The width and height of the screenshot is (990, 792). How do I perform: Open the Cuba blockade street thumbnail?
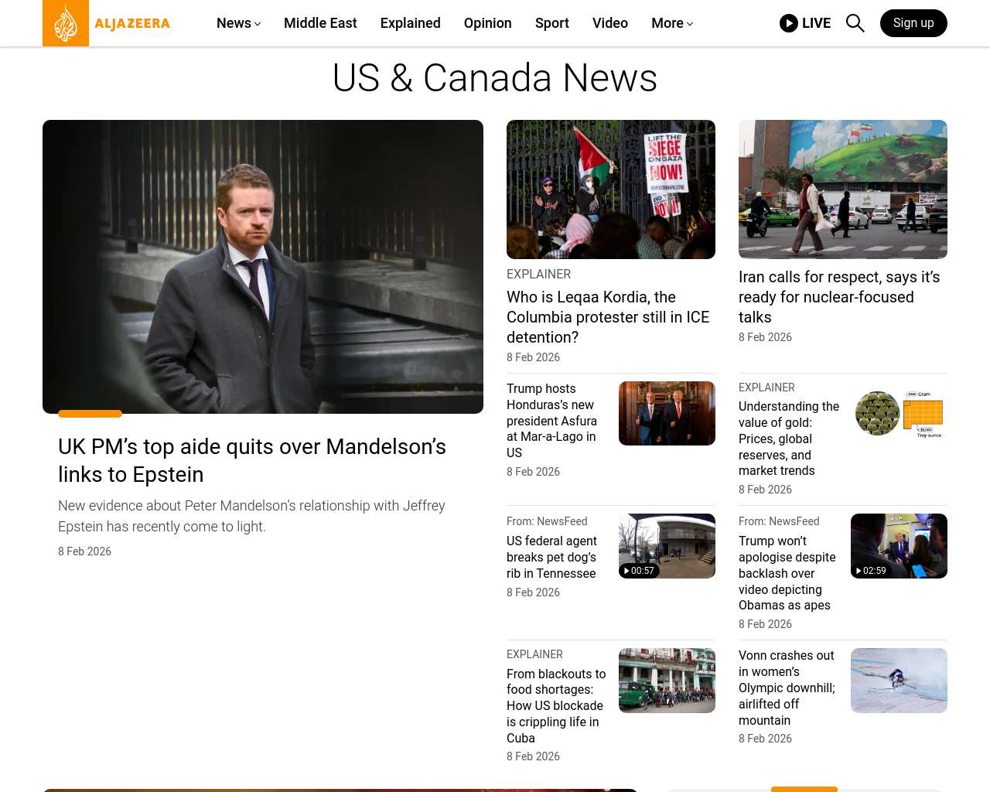tap(666, 681)
